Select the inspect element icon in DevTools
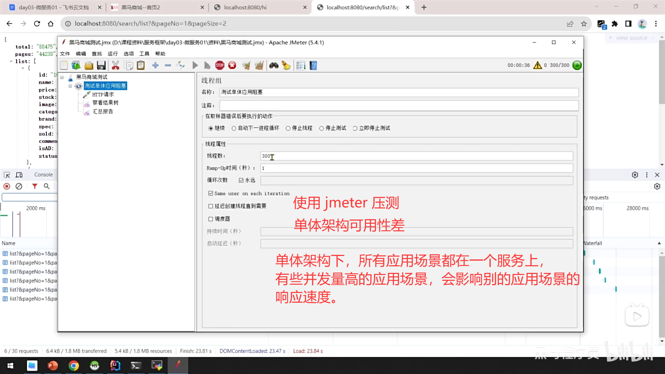The image size is (665, 374). tap(7, 175)
